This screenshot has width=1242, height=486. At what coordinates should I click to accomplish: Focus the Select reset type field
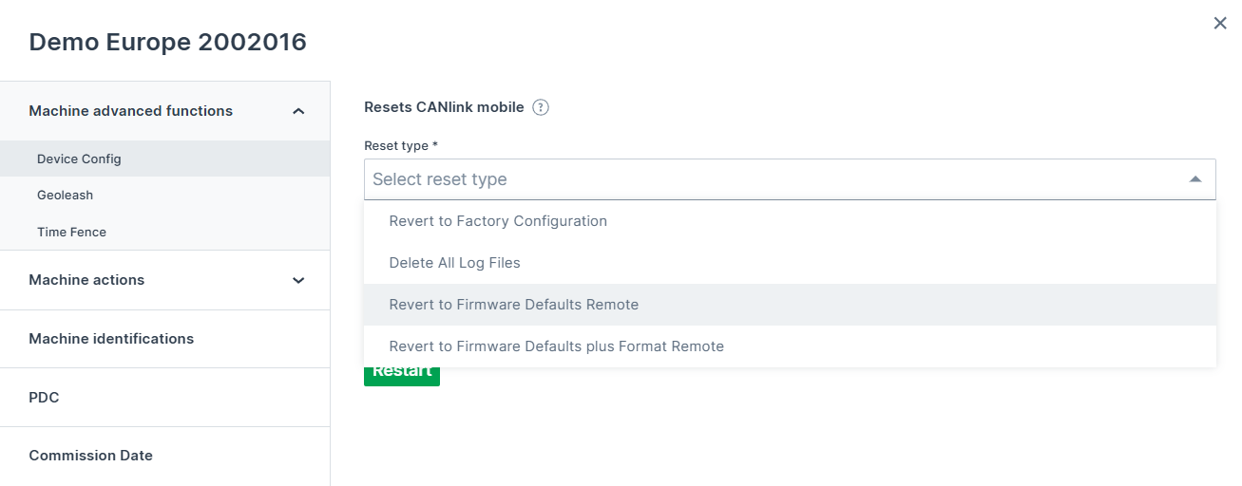coord(760,179)
